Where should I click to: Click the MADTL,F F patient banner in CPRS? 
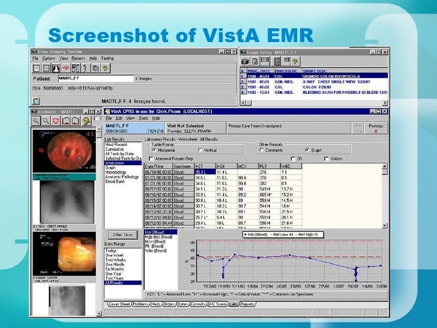point(134,129)
